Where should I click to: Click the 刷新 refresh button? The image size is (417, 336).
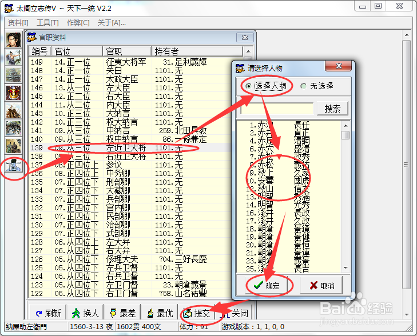[x=48, y=313]
